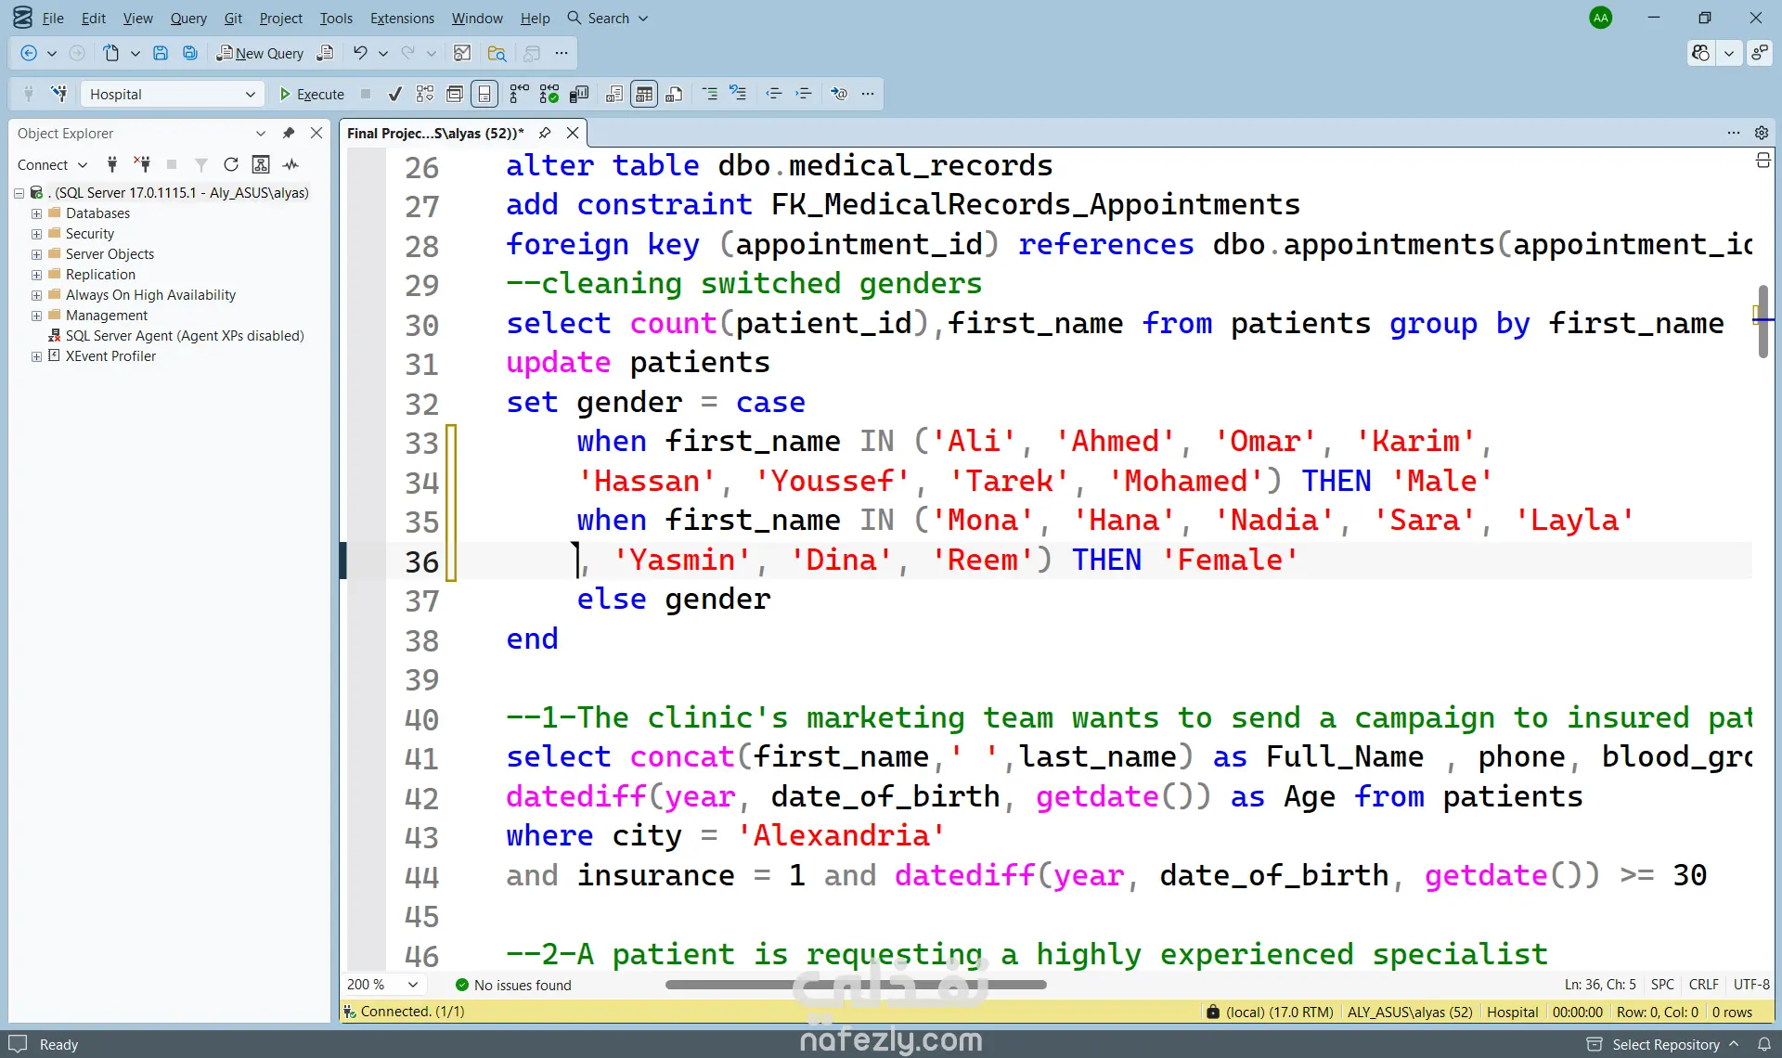Screen dimensions: 1782x1058
Task: Undo the last edit with the undo arrow
Action: 360,53
